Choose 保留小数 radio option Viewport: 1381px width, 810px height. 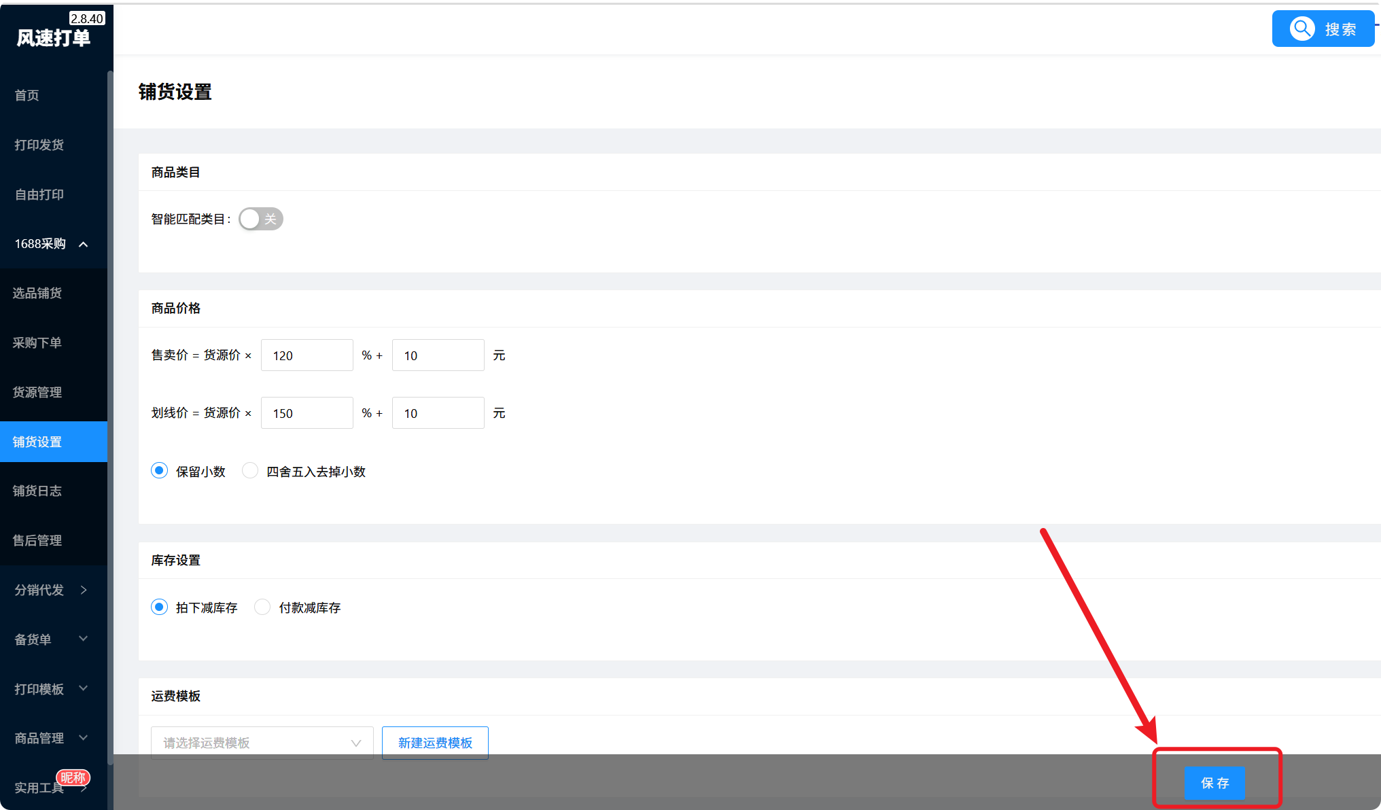pyautogui.click(x=159, y=470)
